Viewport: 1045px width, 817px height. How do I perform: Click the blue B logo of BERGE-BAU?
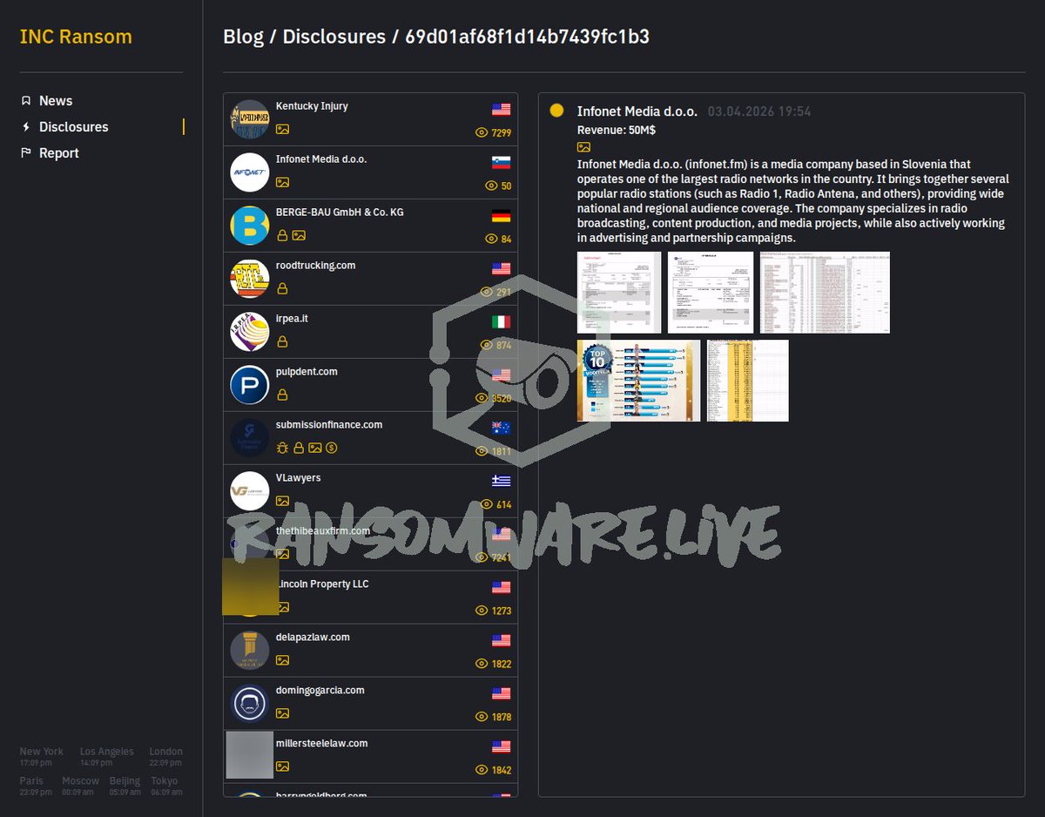(x=250, y=226)
